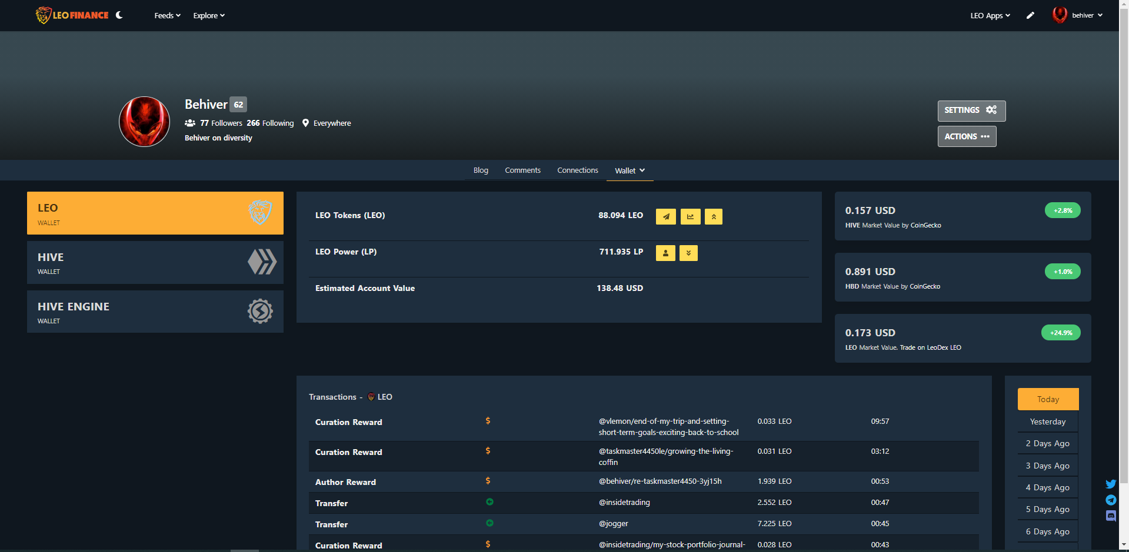Click the Hive Engine gear icon
The image size is (1129, 552).
click(x=260, y=311)
